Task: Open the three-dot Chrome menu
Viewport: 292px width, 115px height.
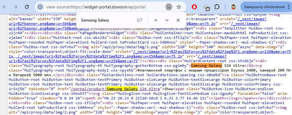Action: (289, 7)
